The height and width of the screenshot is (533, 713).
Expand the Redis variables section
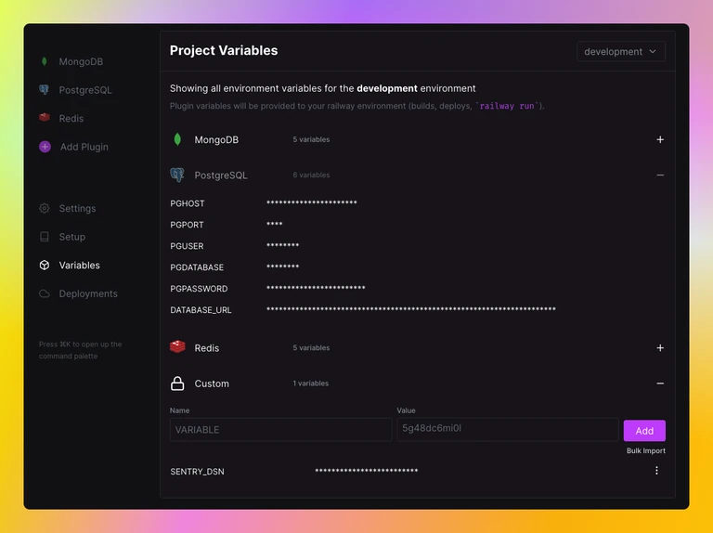click(660, 348)
